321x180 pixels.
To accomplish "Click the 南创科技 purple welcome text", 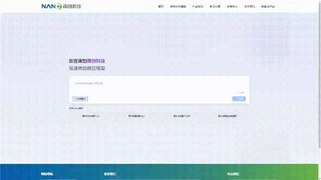I will point(96,61).
